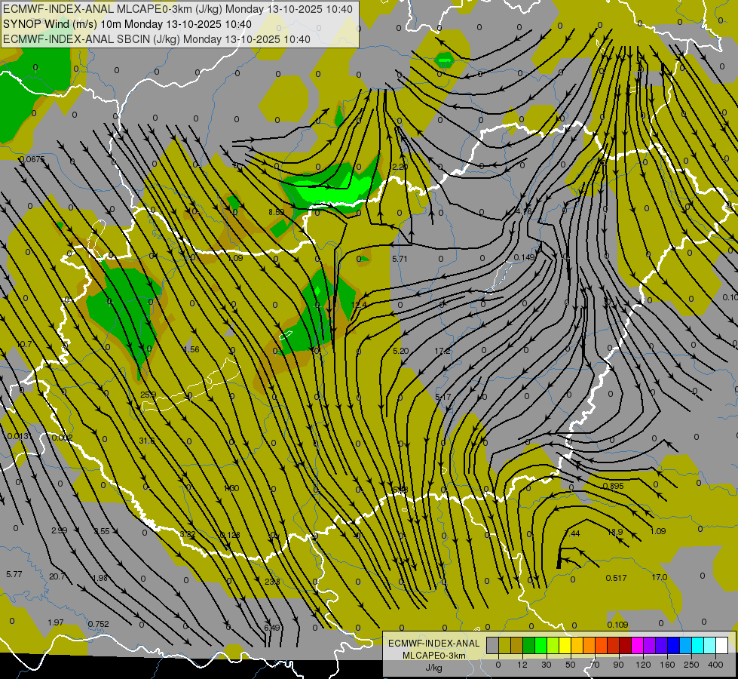Viewport: 738px width, 679px height.
Task: Select the 120 tick label on the legend
Action: (643, 664)
